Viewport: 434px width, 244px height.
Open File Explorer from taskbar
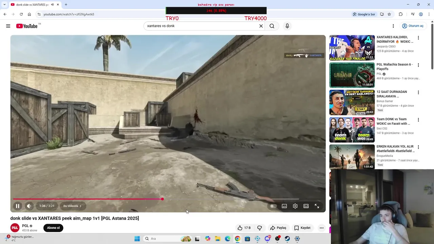pos(217,239)
